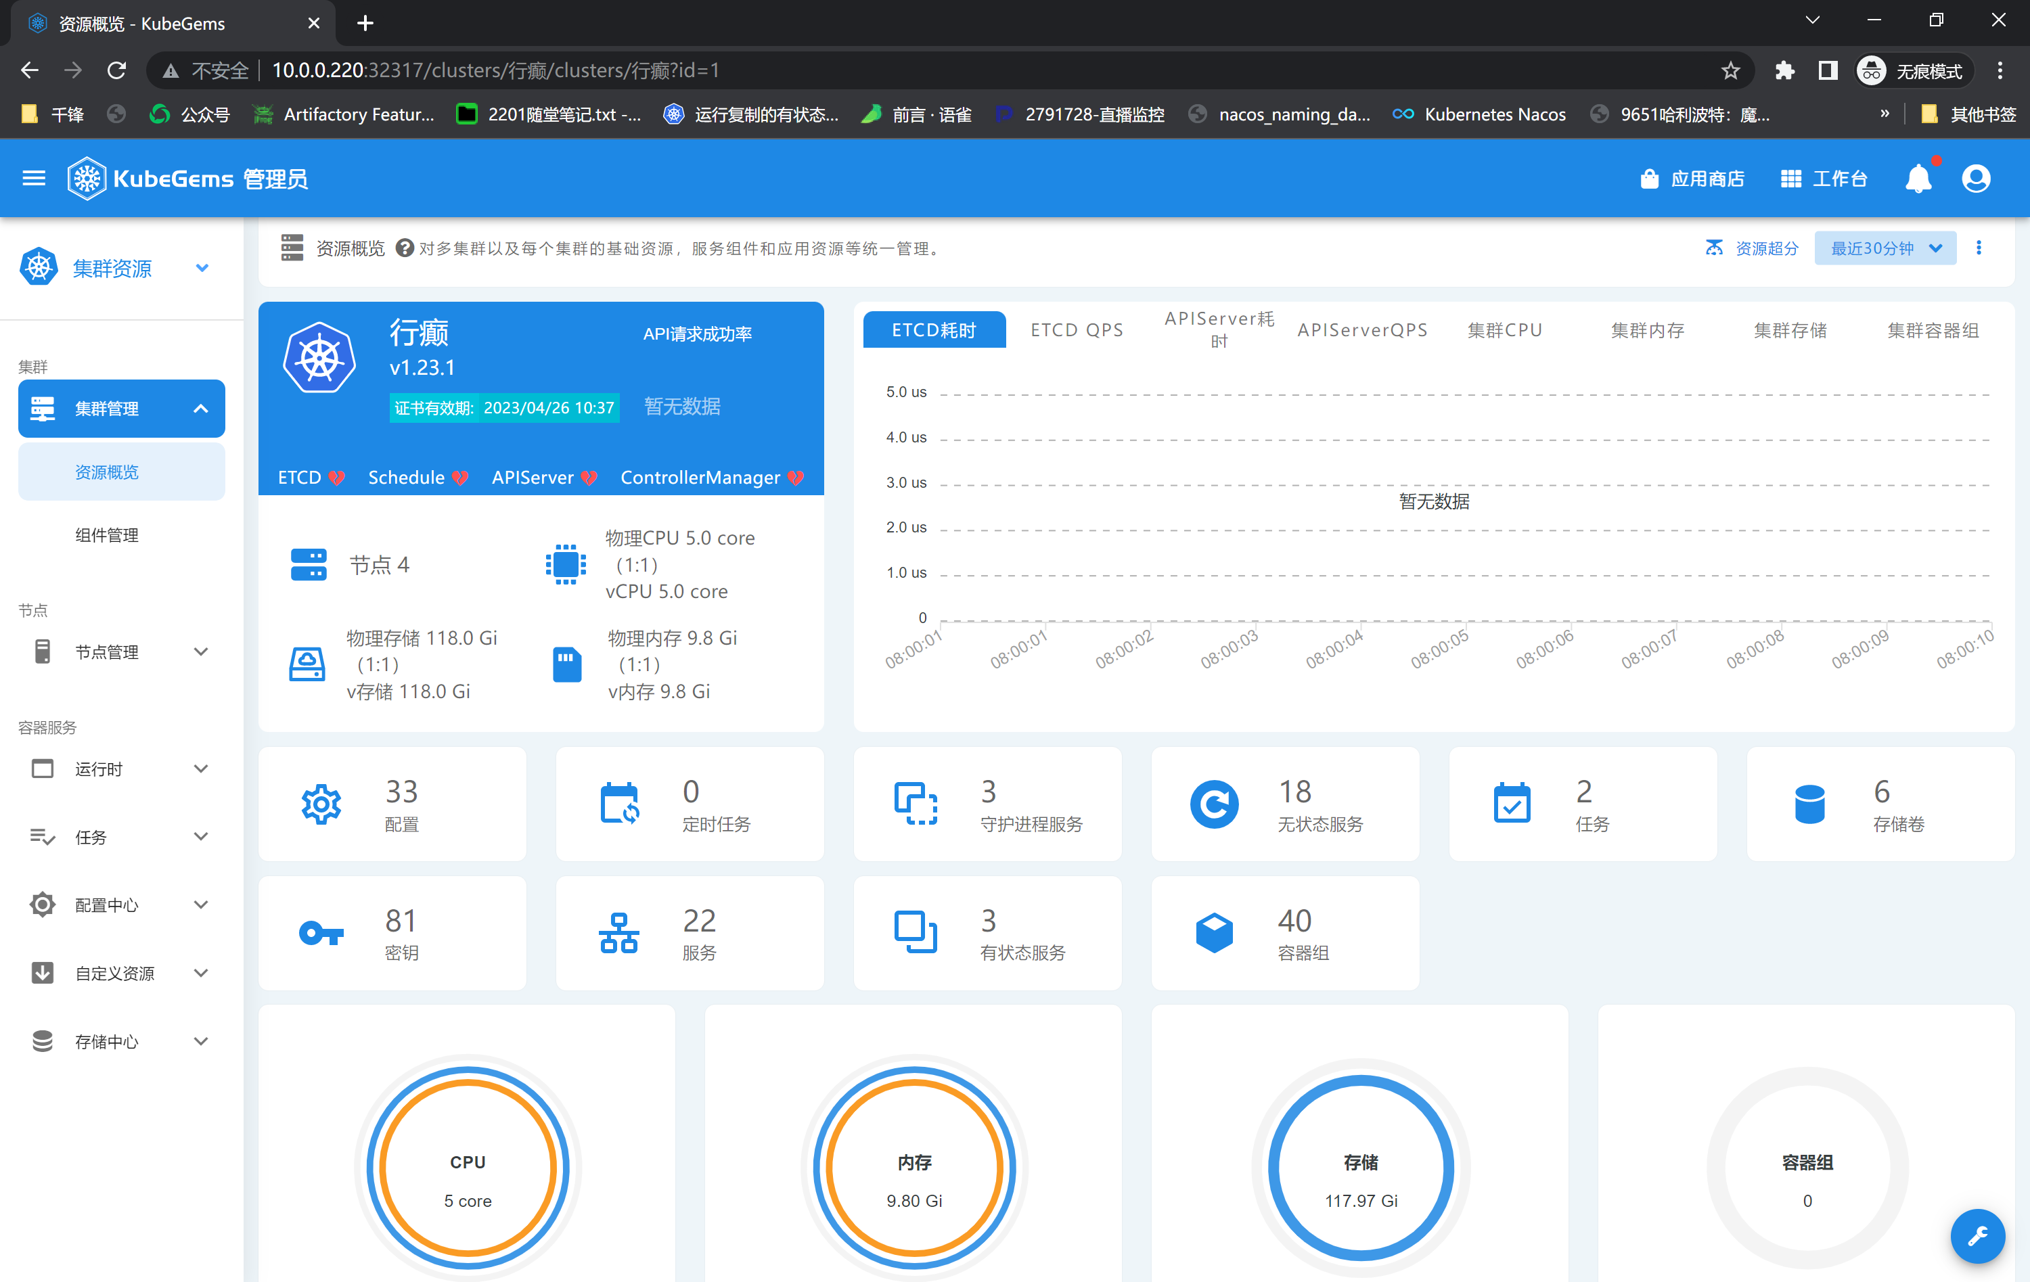The height and width of the screenshot is (1282, 2030).
Task: Open the 任务 calendar-check card icon
Action: tap(1512, 803)
